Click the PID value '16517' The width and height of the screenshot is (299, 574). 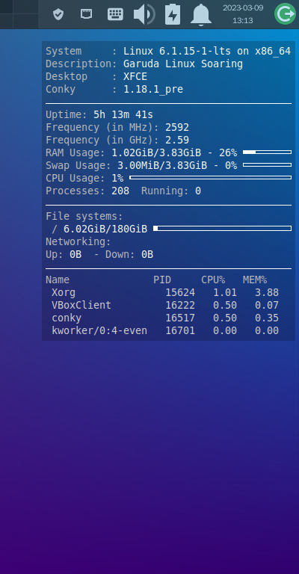[x=180, y=318]
